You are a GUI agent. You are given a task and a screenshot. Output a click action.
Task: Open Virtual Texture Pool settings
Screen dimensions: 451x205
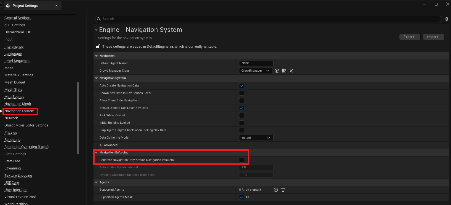coord(20,197)
